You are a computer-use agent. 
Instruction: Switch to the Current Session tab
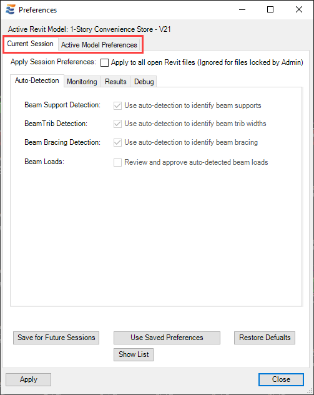point(30,44)
